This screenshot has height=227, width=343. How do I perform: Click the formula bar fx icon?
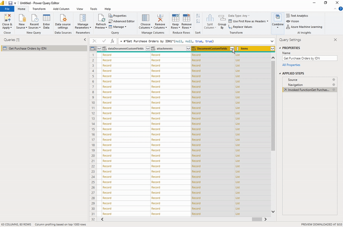click(112, 41)
